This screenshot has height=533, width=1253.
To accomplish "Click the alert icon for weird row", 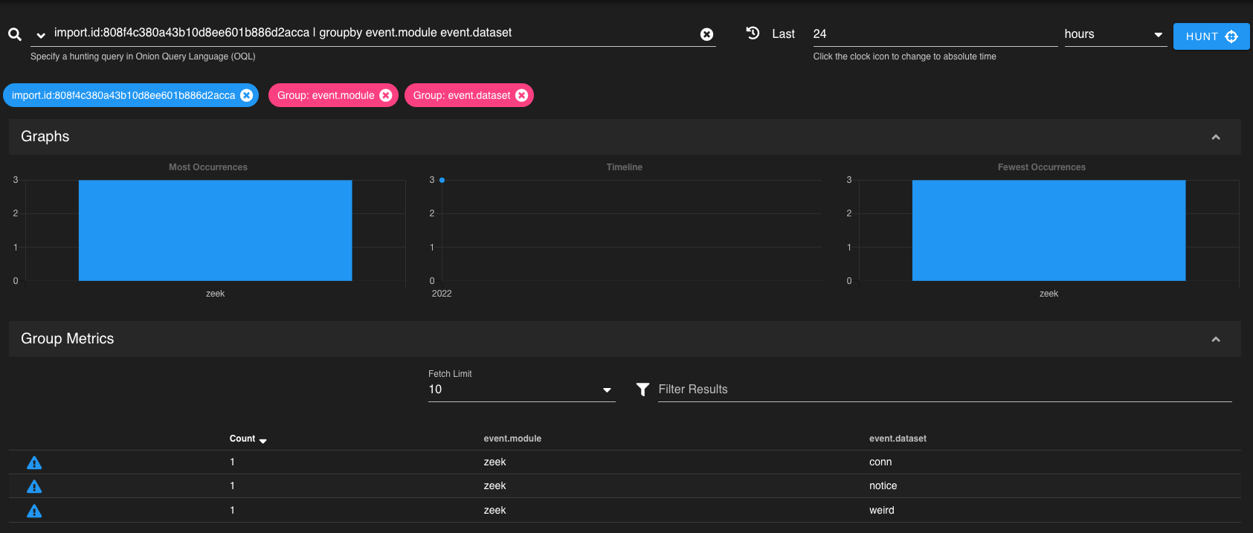I will (34, 511).
